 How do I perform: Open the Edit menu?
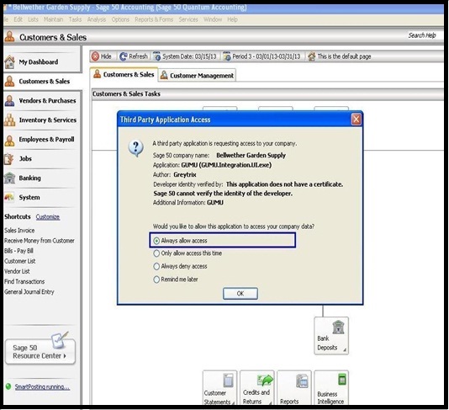[18, 19]
